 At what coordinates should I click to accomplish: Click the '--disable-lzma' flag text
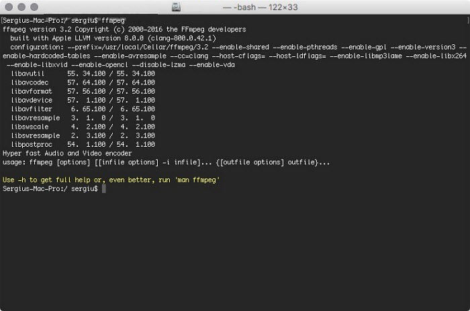(x=158, y=64)
